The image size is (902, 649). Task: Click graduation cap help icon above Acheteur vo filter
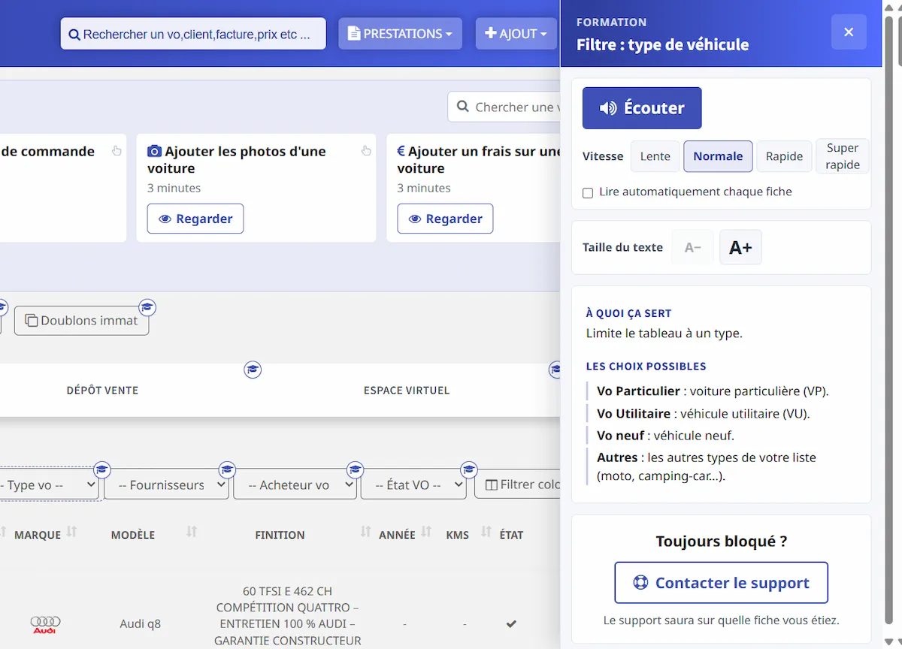coord(355,470)
